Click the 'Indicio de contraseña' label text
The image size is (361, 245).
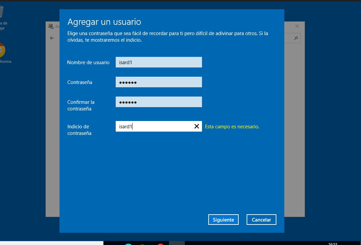pyautogui.click(x=79, y=130)
